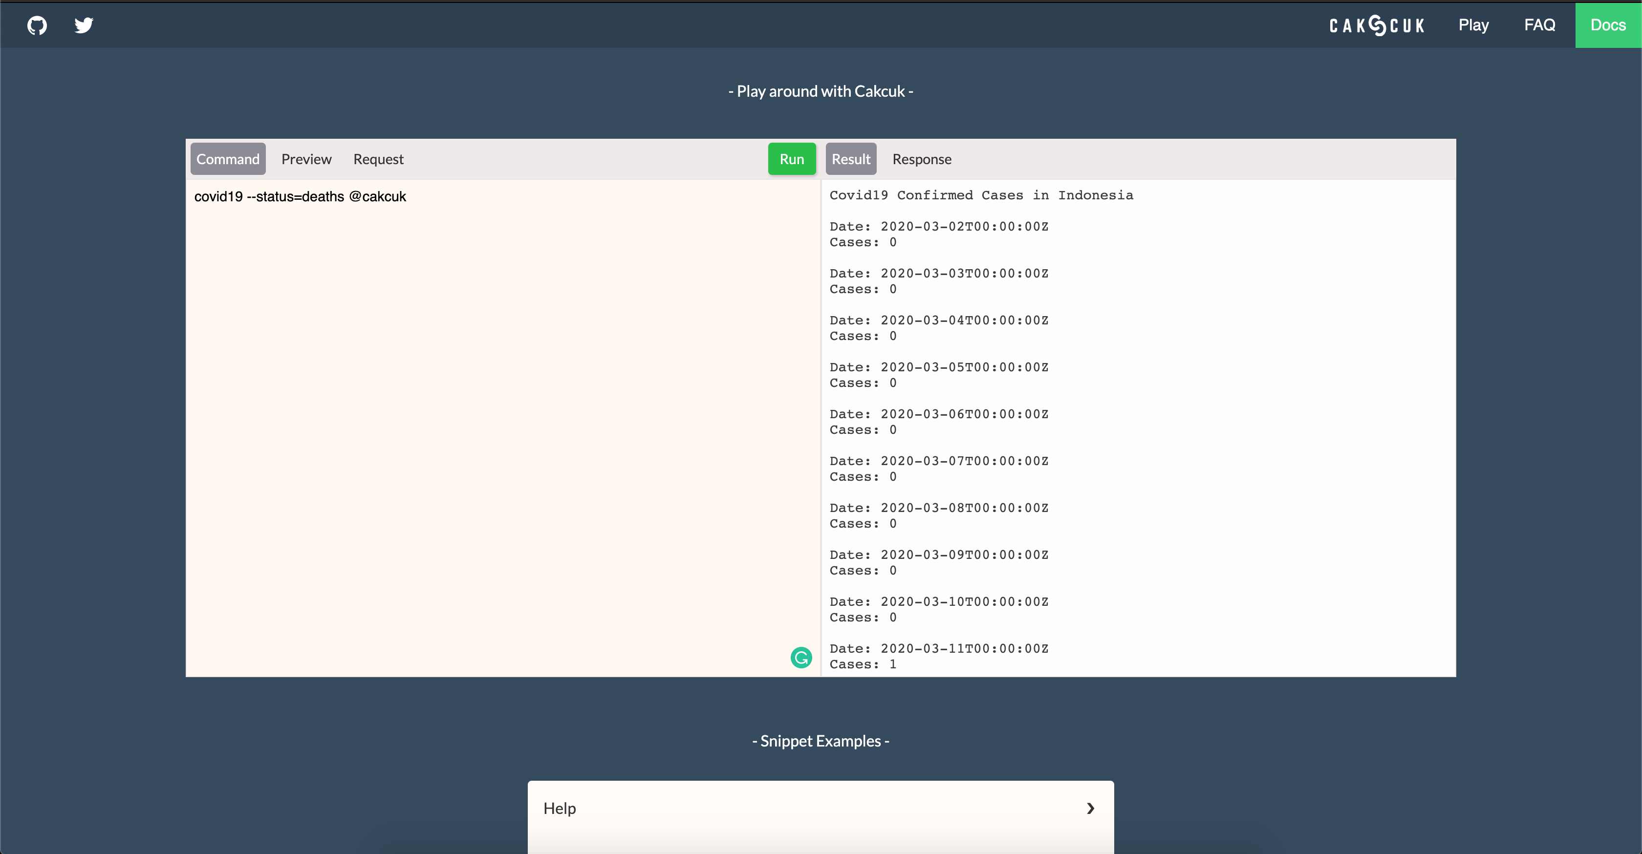Image resolution: width=1642 pixels, height=854 pixels.
Task: Click the Play around with Cakcuk heading
Action: (821, 90)
